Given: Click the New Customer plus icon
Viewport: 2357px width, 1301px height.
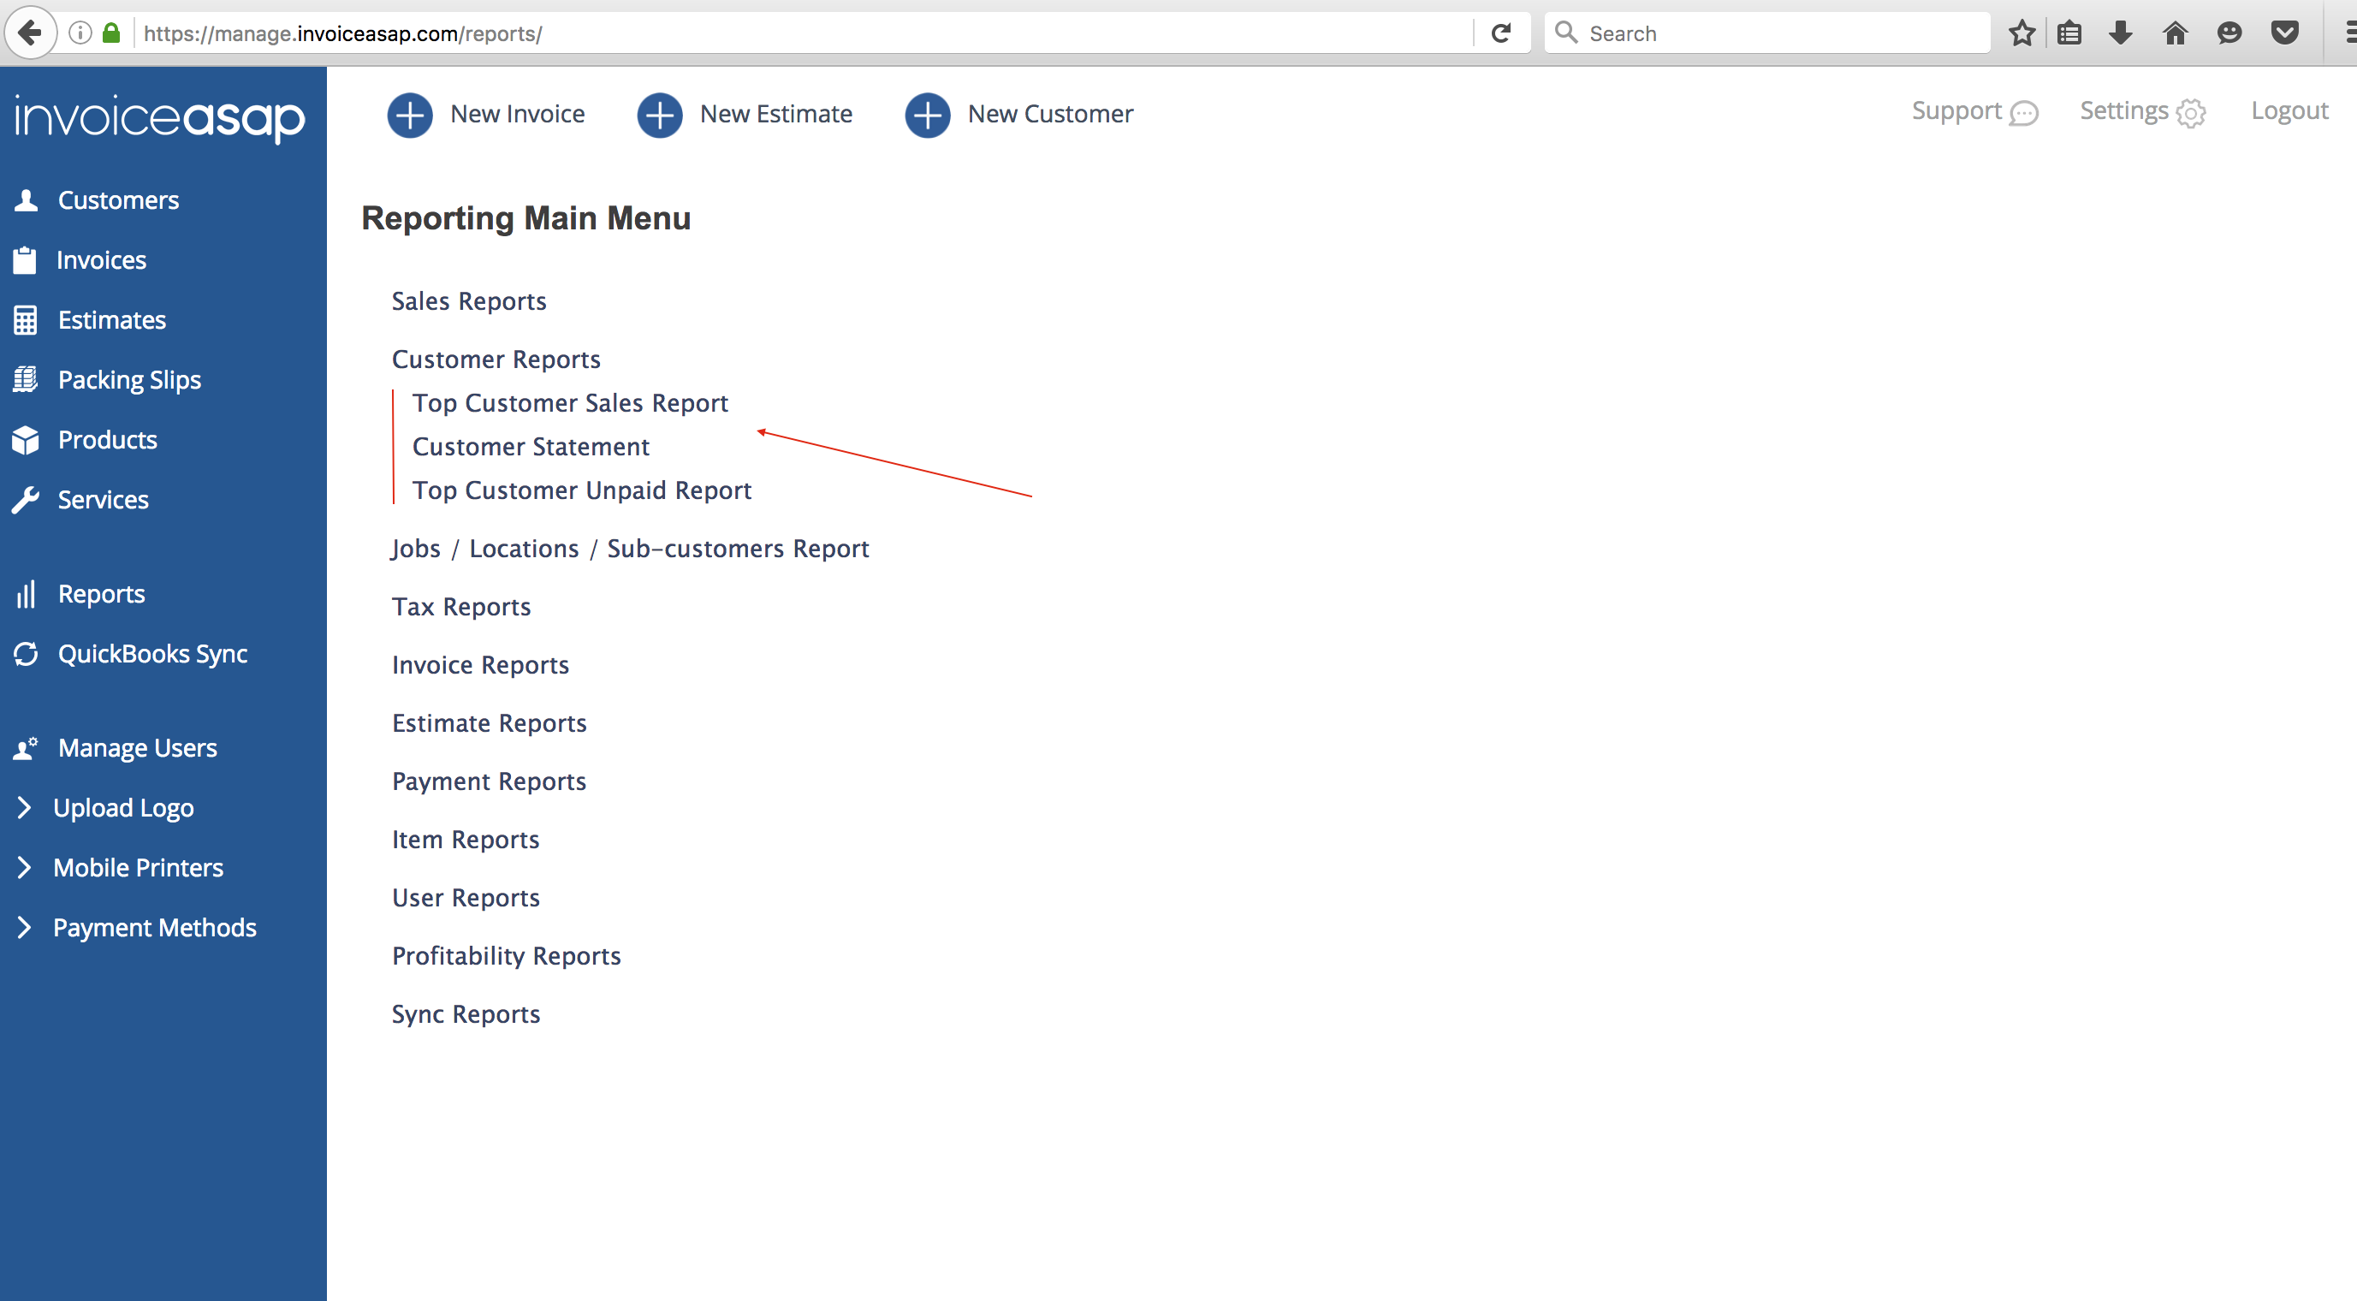Looking at the screenshot, I should [x=927, y=116].
